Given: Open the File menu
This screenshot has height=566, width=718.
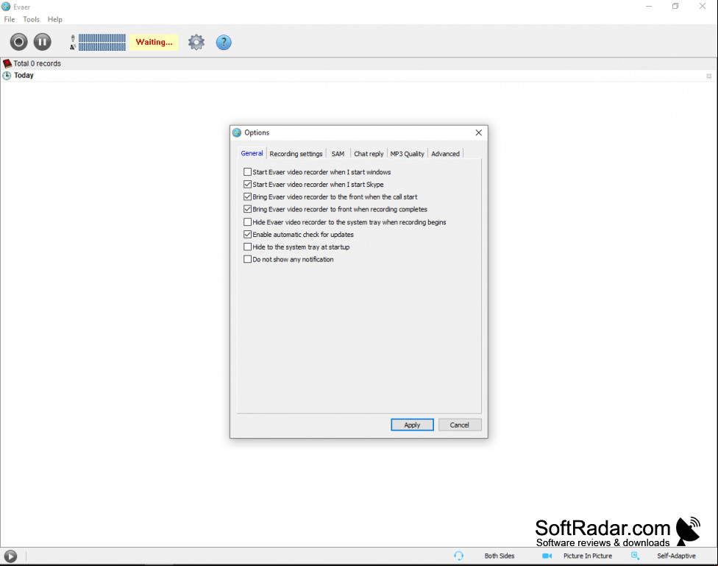Looking at the screenshot, I should click(x=9, y=19).
